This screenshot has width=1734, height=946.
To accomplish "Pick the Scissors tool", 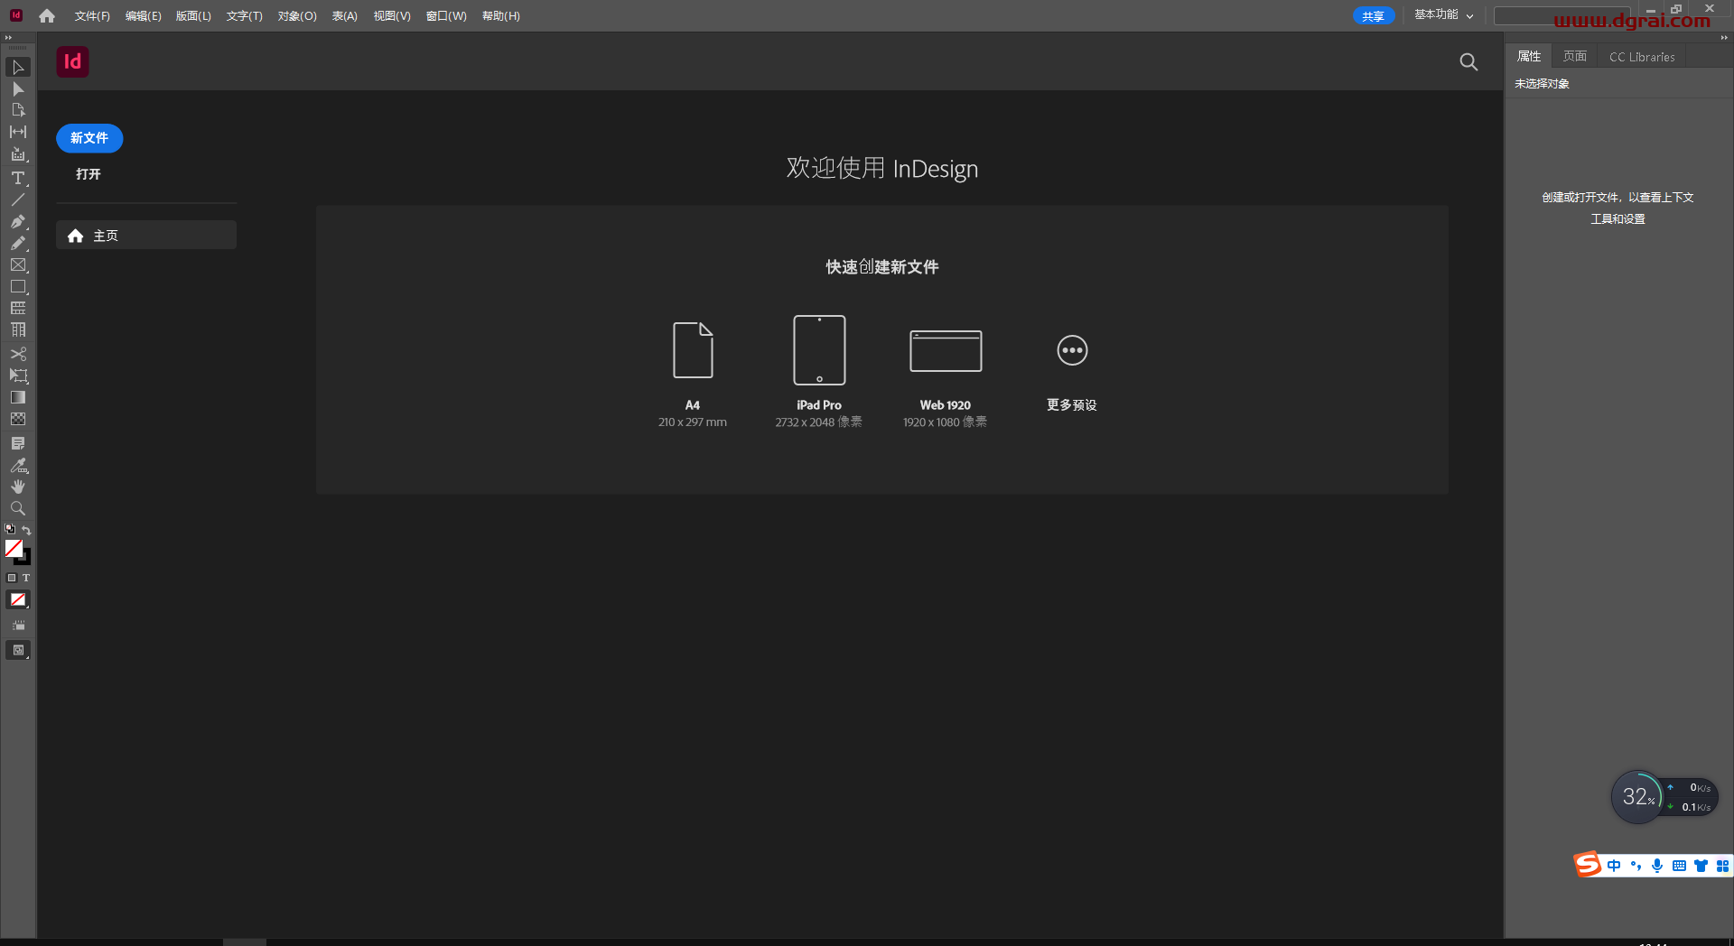I will coord(18,354).
